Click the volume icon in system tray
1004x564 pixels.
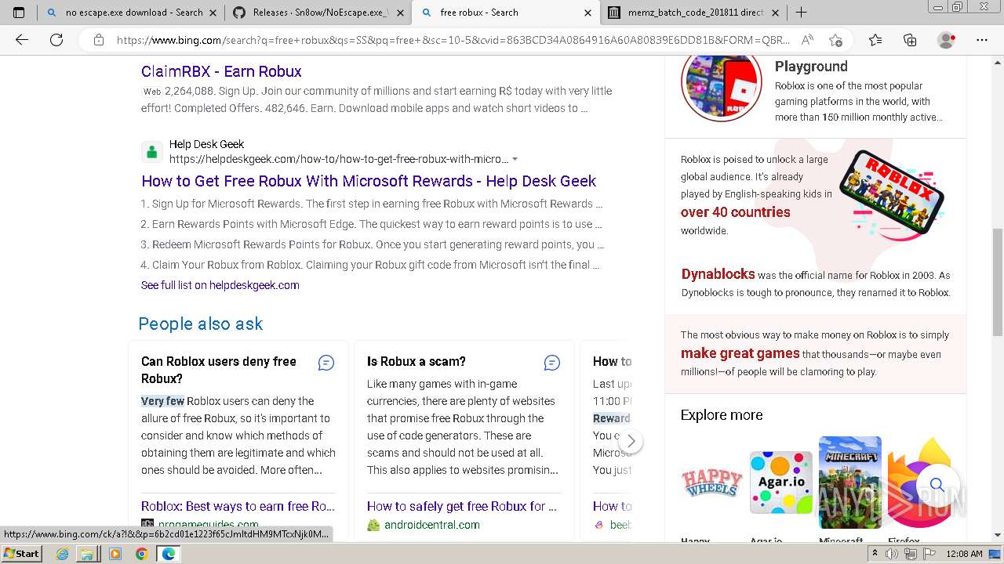click(892, 554)
